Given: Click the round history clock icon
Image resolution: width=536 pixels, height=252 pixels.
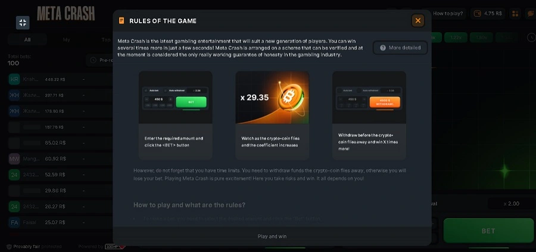Looking at the screenshot, I should pos(531,38).
